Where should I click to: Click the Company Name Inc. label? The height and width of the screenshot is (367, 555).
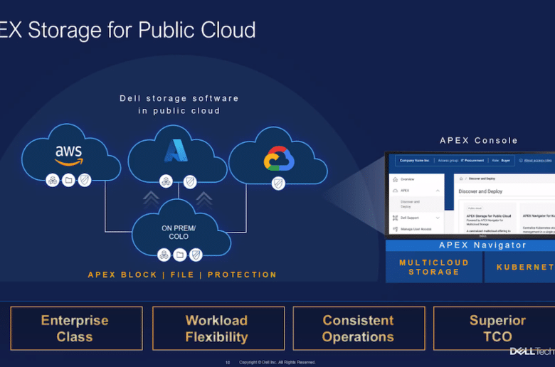pos(415,160)
